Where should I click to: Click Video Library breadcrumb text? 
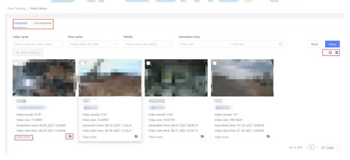click(38, 9)
